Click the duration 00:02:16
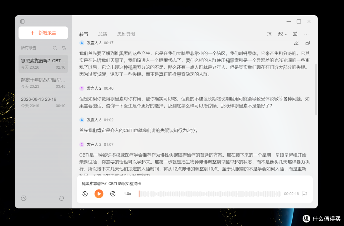The width and height of the screenshot is (344, 226). (291, 194)
